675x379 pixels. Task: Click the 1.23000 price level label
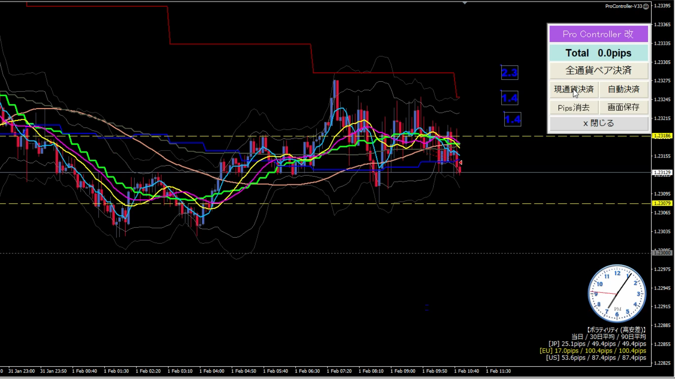pyautogui.click(x=662, y=253)
